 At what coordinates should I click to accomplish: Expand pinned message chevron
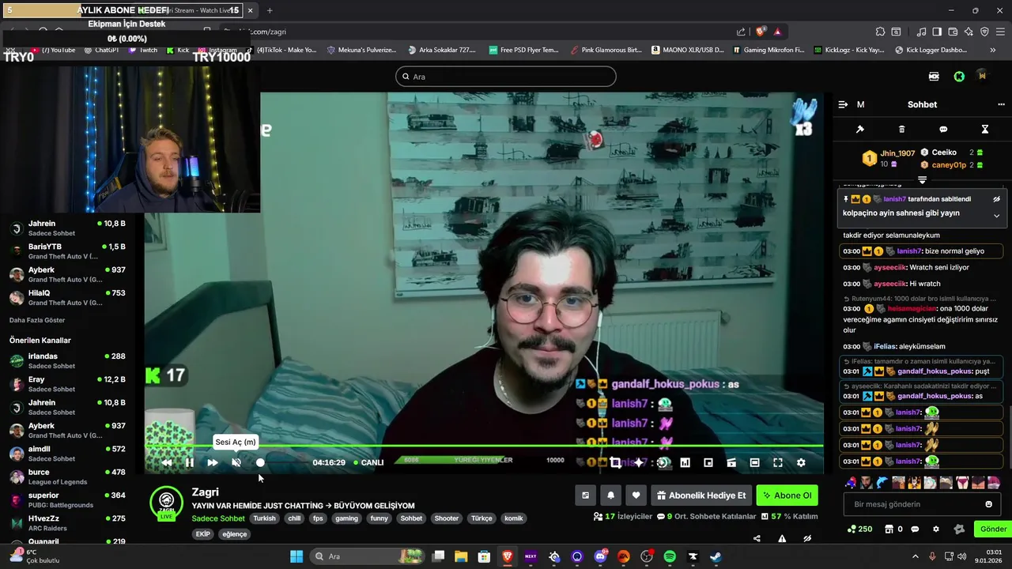[996, 216]
